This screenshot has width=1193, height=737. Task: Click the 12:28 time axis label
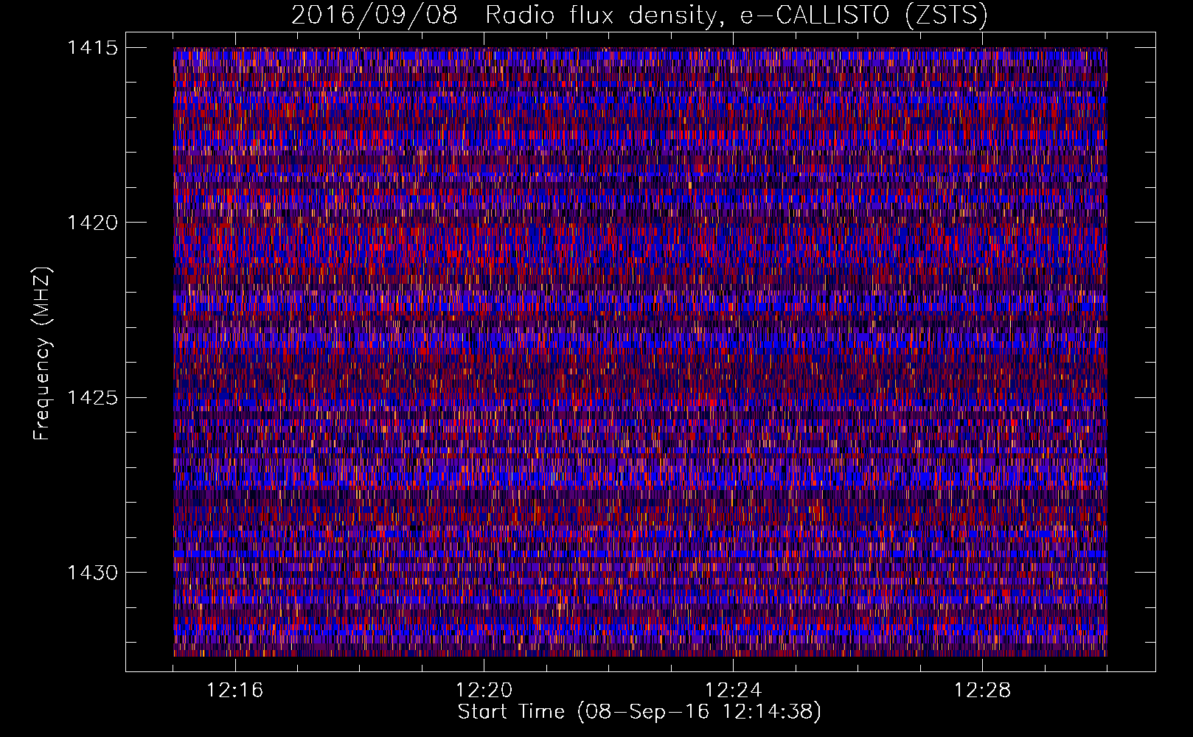[x=982, y=691]
